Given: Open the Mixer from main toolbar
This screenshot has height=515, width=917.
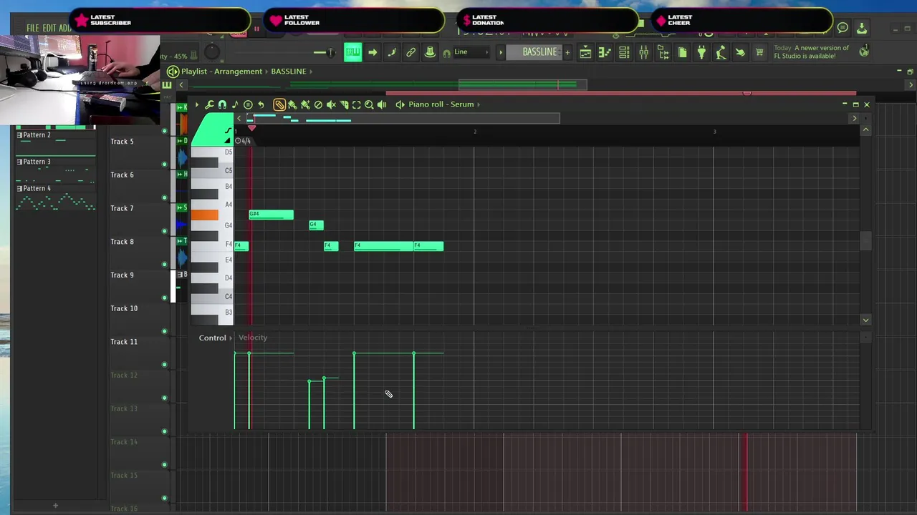Looking at the screenshot, I should (643, 52).
